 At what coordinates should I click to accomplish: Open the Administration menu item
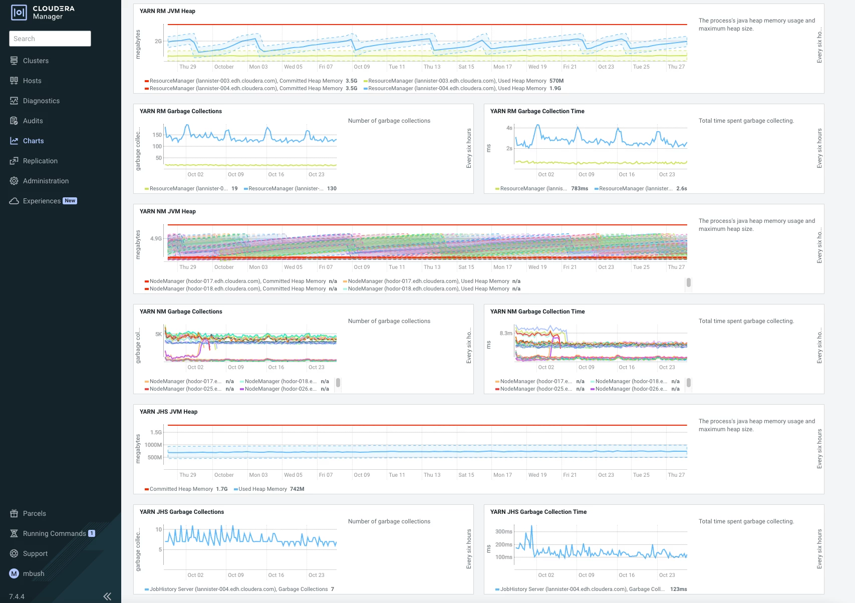46,181
